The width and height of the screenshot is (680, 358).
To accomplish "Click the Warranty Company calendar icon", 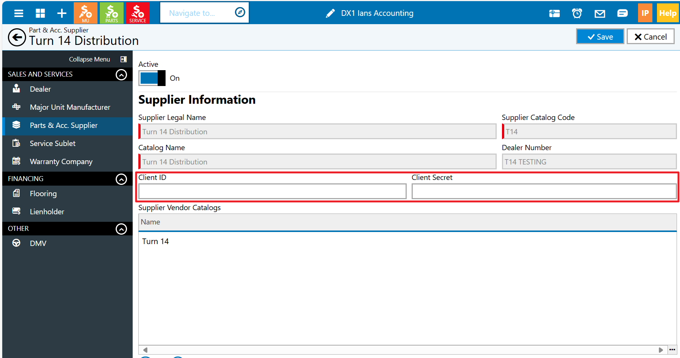I will click(x=16, y=161).
